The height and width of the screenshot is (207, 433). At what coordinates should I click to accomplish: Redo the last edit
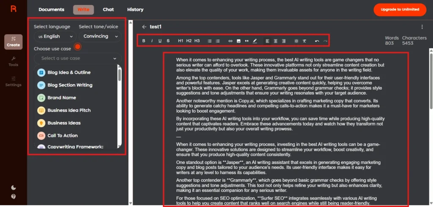click(x=325, y=41)
